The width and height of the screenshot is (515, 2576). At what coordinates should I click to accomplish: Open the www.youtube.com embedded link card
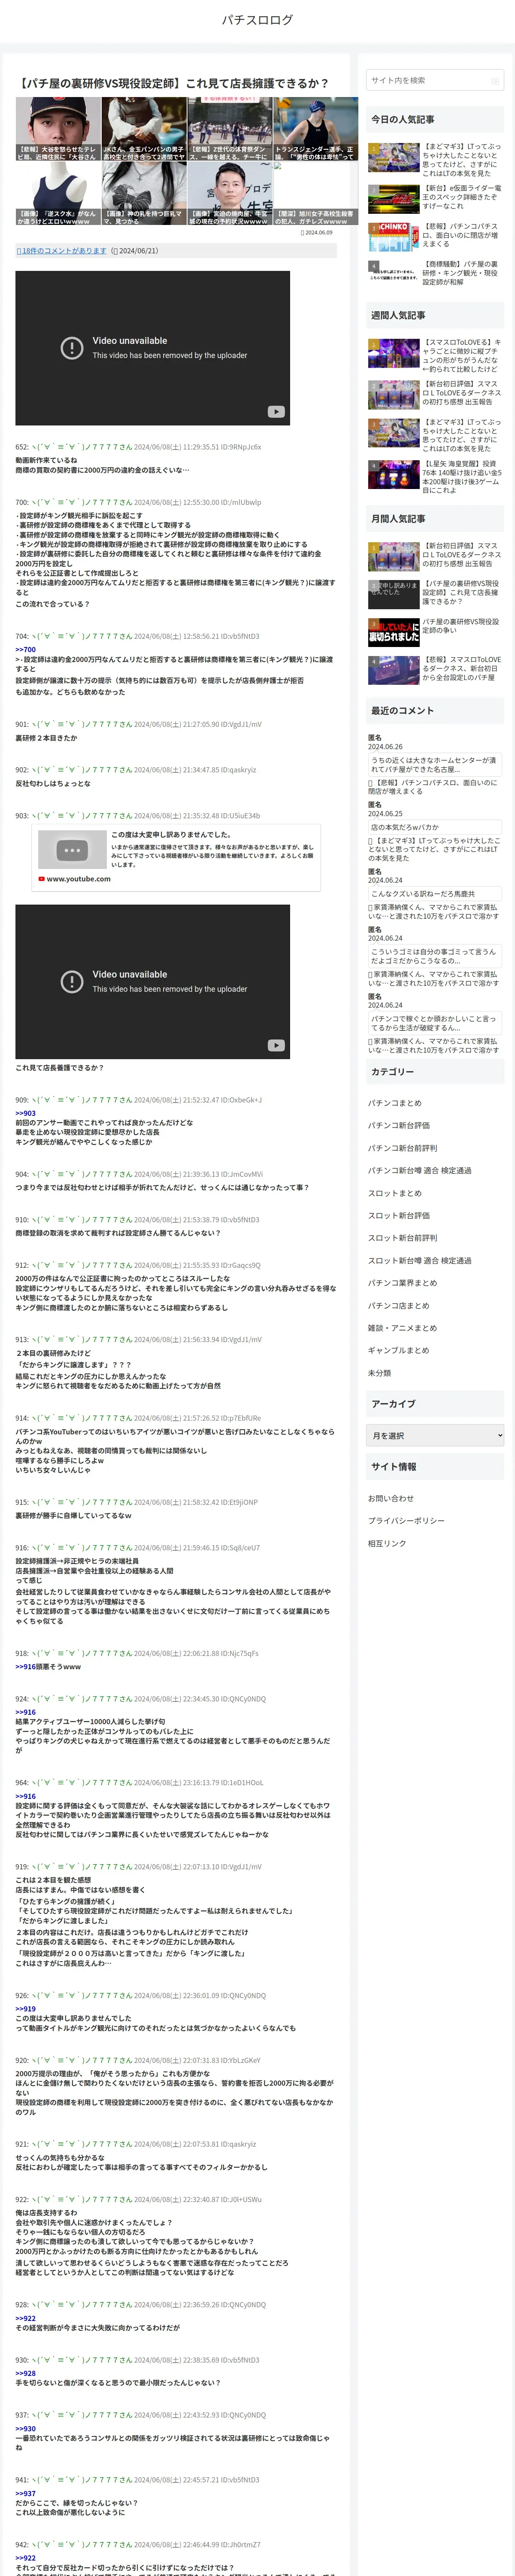175,858
